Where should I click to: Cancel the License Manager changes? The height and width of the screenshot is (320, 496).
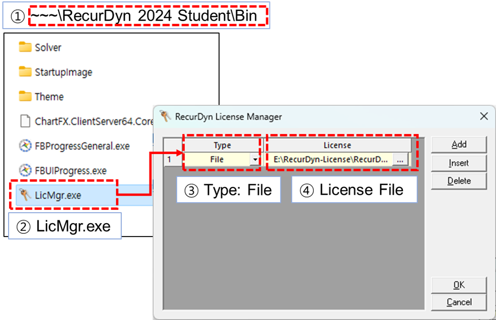pos(458,302)
